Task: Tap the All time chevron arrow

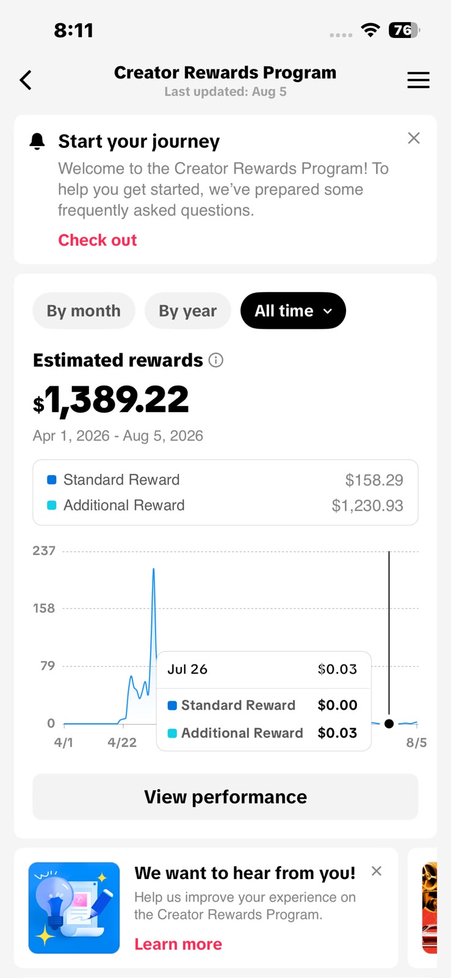Action: tap(328, 311)
